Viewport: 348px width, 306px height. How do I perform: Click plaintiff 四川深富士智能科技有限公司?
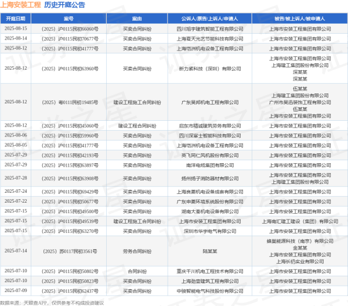click(210, 136)
